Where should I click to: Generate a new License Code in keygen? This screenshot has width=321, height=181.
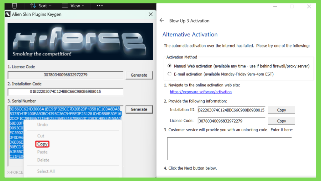[139, 75]
